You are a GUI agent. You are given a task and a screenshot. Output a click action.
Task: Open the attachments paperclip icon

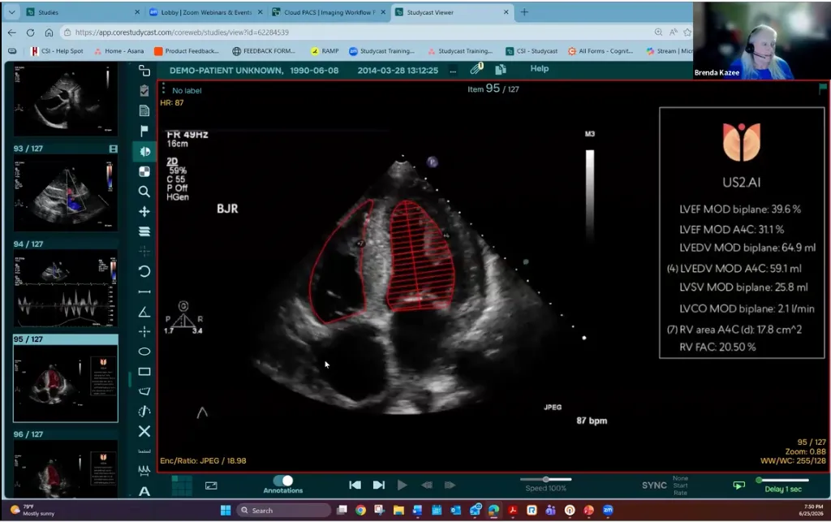476,68
